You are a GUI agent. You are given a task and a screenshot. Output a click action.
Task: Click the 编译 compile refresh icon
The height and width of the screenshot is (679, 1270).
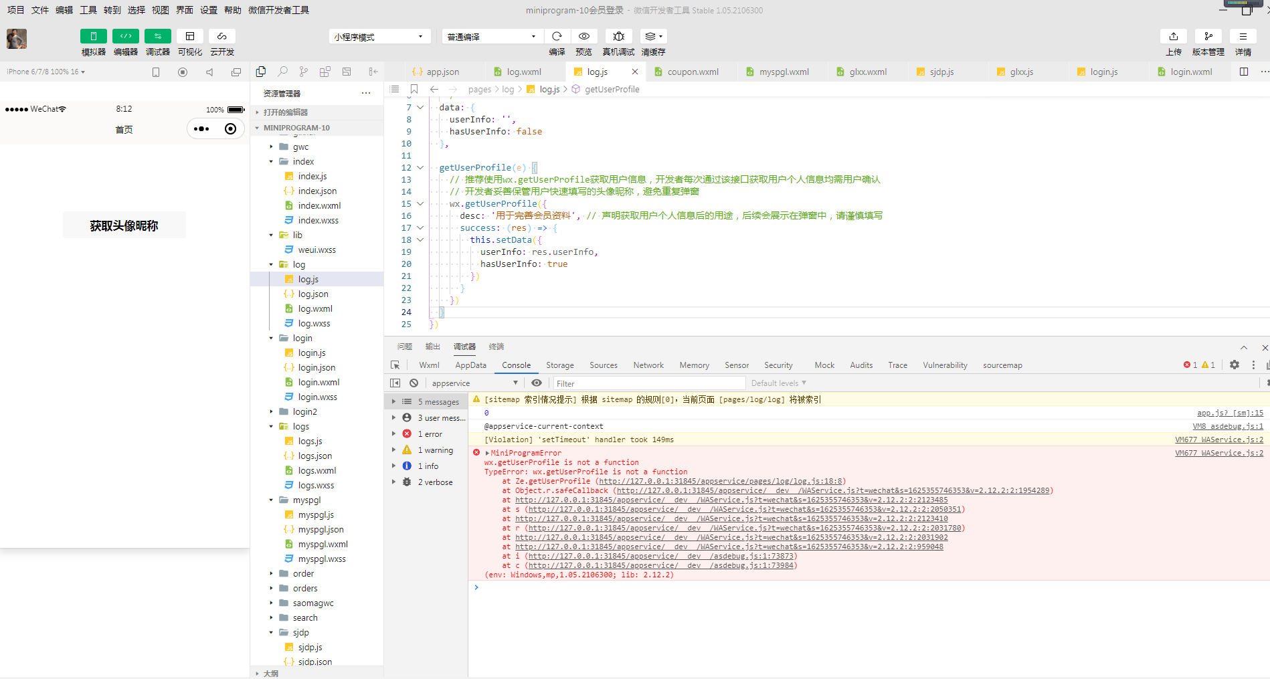tap(557, 36)
